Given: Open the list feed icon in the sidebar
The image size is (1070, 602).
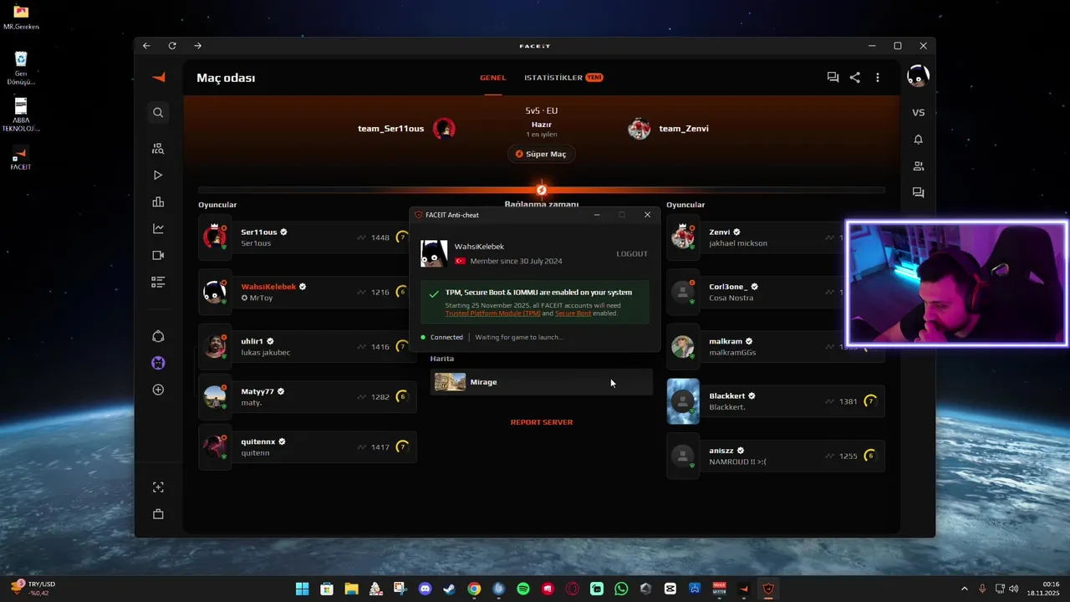Looking at the screenshot, I should (x=158, y=282).
